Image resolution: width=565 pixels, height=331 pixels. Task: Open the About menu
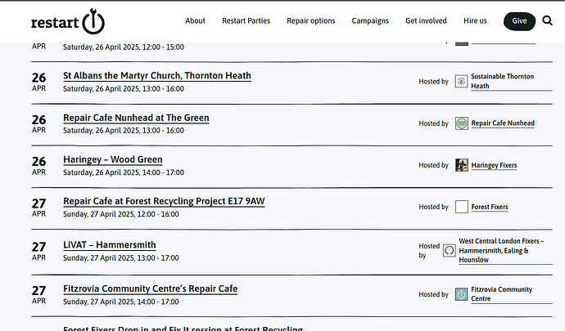pyautogui.click(x=195, y=21)
